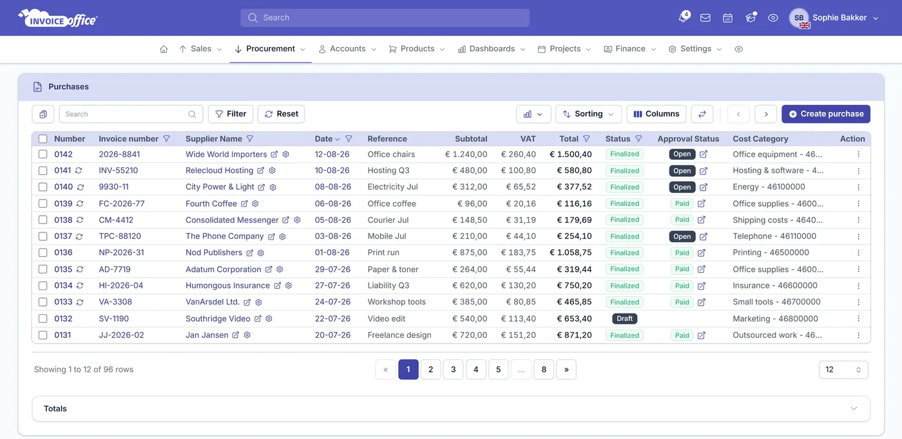Open action menu for purchase 0132
The width and height of the screenshot is (902, 439).
click(x=858, y=319)
